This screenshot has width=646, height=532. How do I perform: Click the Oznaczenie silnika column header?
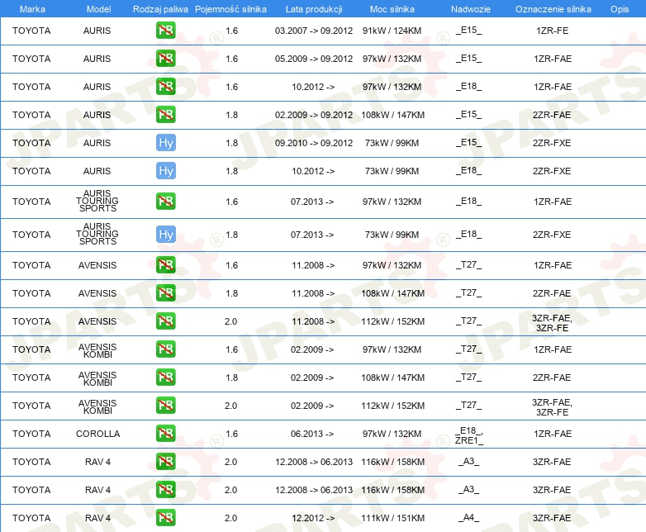tap(553, 9)
